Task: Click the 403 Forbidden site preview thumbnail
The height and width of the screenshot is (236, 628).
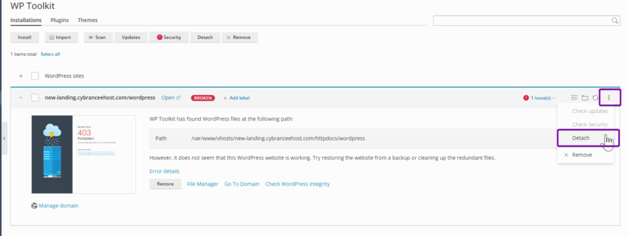Action: pos(83,154)
